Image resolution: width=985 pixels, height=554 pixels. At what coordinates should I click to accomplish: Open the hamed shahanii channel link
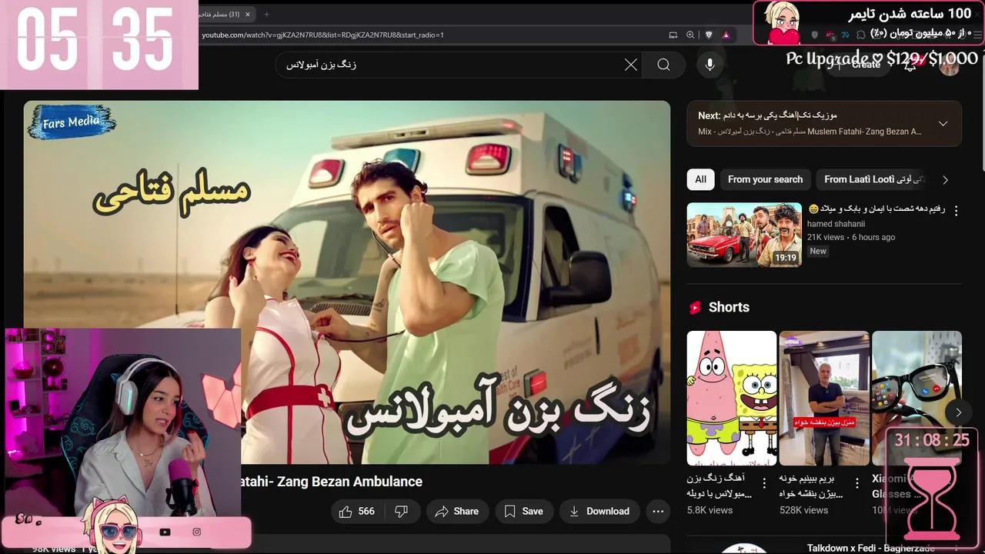click(836, 224)
